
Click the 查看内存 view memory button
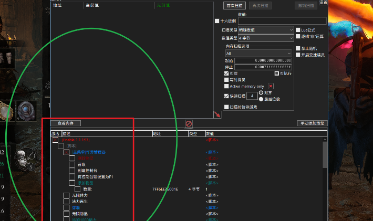coord(66,123)
